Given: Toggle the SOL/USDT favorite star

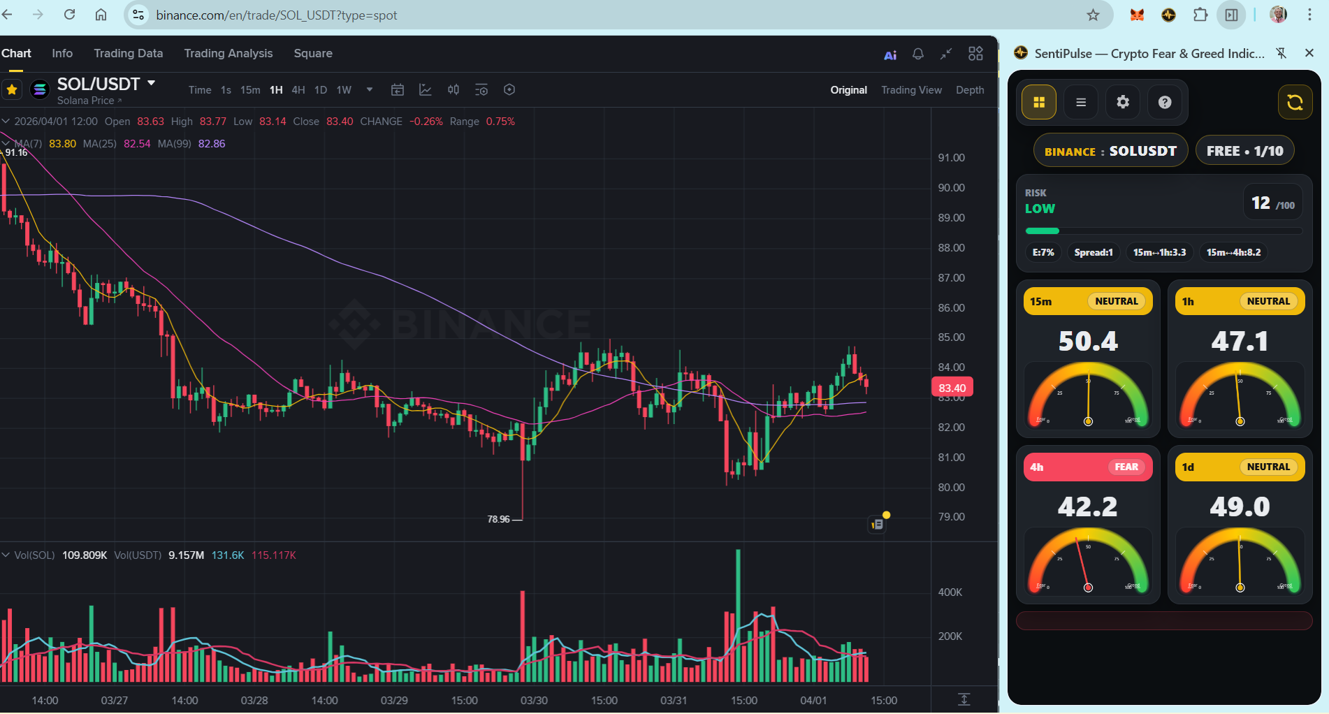Looking at the screenshot, I should click(12, 89).
